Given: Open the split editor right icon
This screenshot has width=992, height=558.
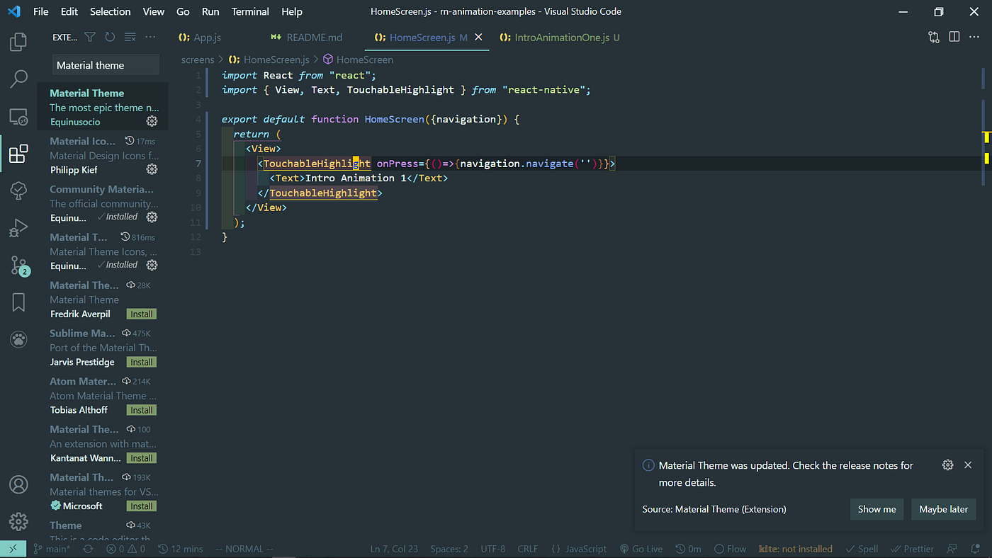Looking at the screenshot, I should (954, 37).
